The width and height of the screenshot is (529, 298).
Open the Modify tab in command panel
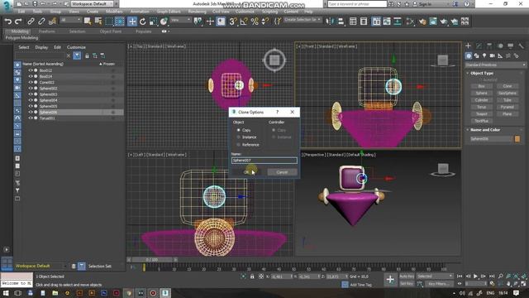point(479,46)
